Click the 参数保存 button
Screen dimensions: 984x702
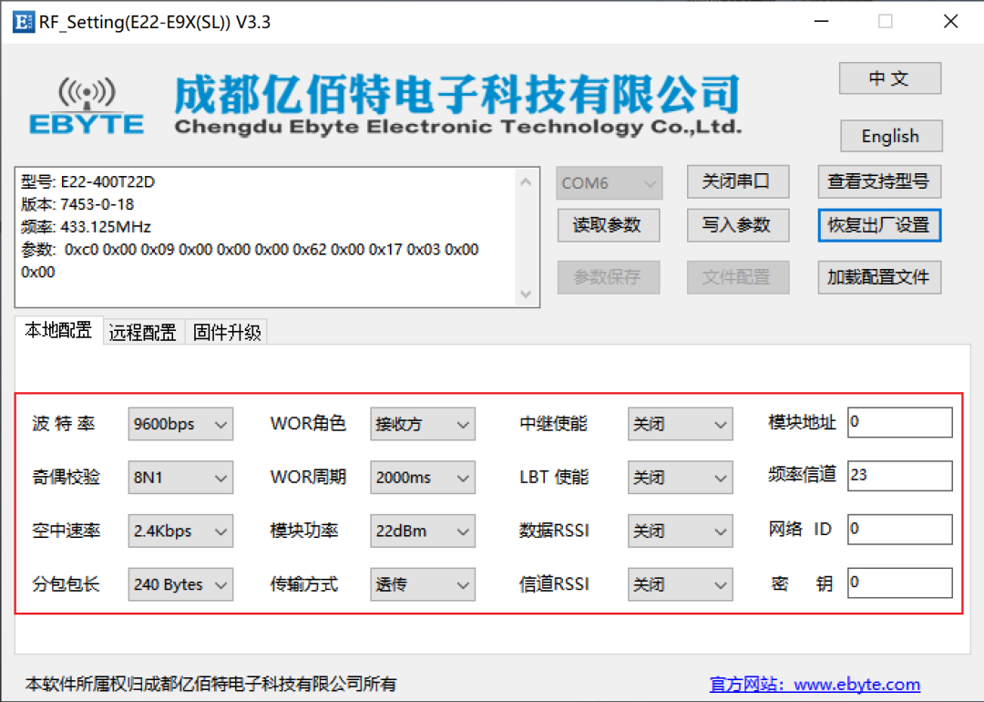point(608,277)
